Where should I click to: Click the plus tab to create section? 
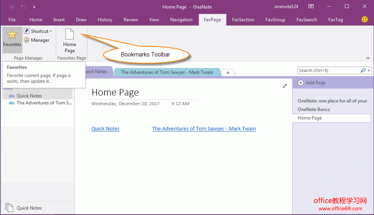(x=228, y=73)
